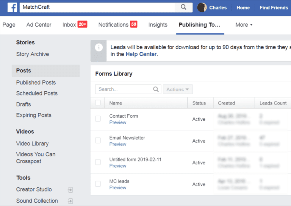Open Sound Collection tool
Image resolution: width=291 pixels, height=206 pixels.
pyautogui.click(x=37, y=201)
